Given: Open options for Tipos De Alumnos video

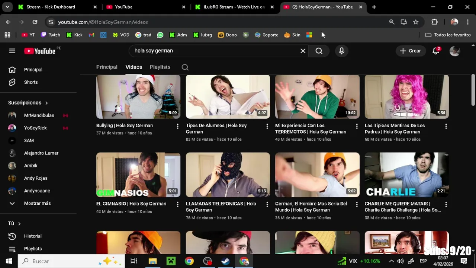Looking at the screenshot, I should [267, 126].
